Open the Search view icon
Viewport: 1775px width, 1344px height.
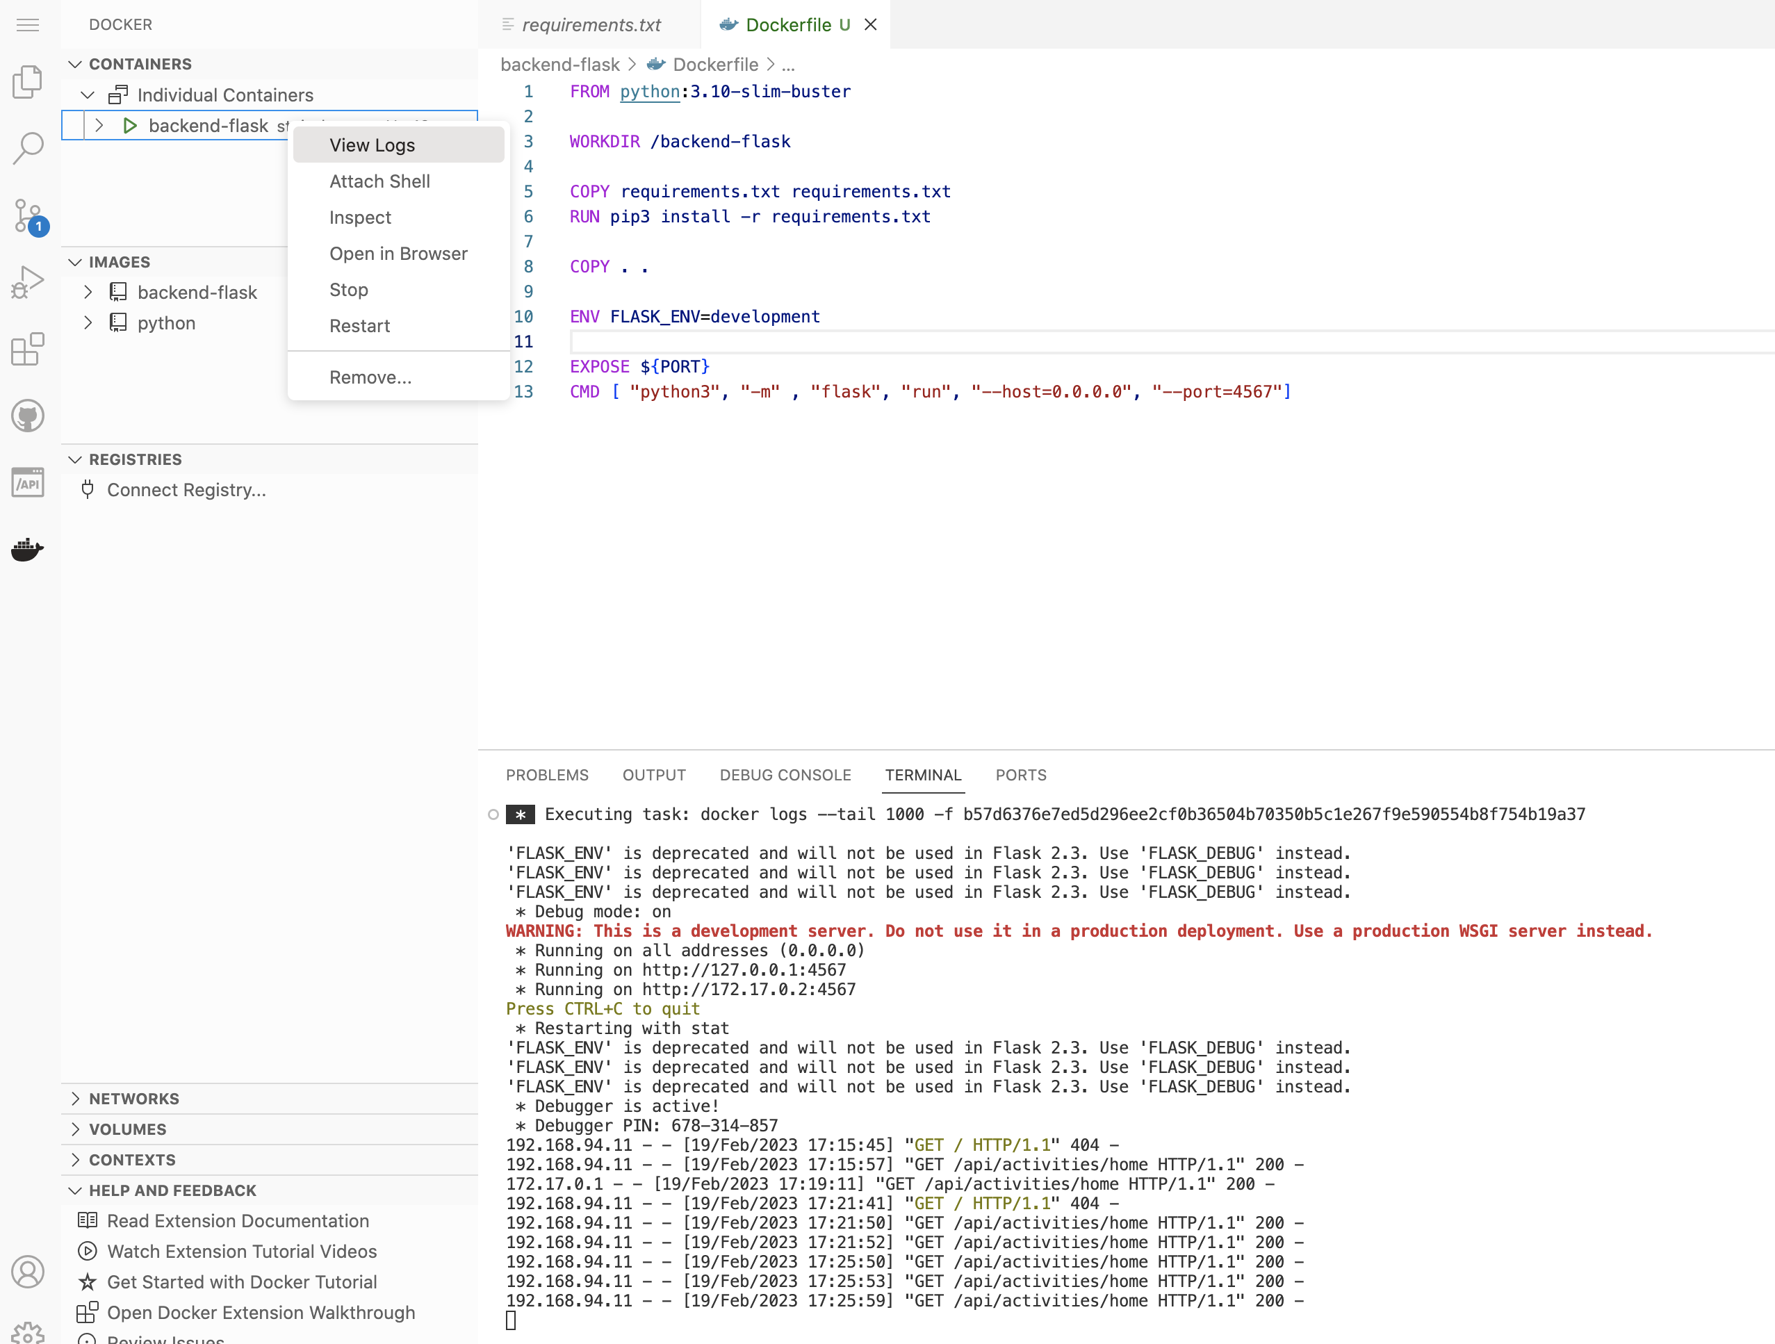pos(28,147)
